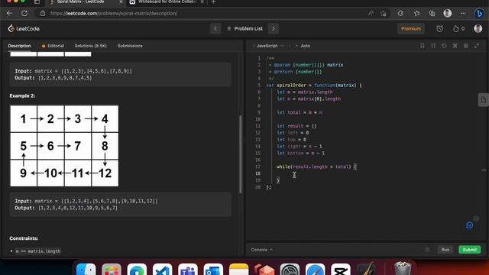Open browser settings and more menu
The image size is (489, 275).
pyautogui.click(x=463, y=14)
